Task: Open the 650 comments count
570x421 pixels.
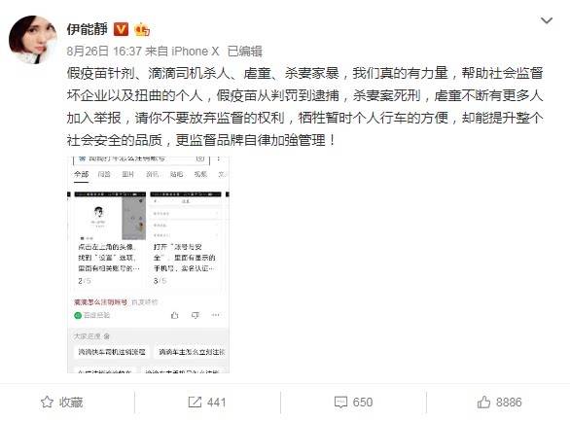Action: (363, 403)
